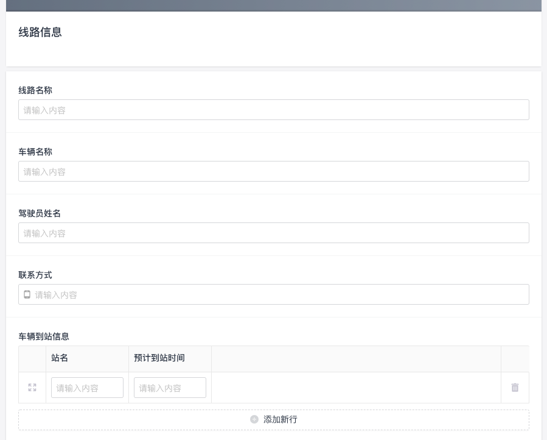Click the 驾驶员姓名 field label
The image size is (547, 440).
40,213
